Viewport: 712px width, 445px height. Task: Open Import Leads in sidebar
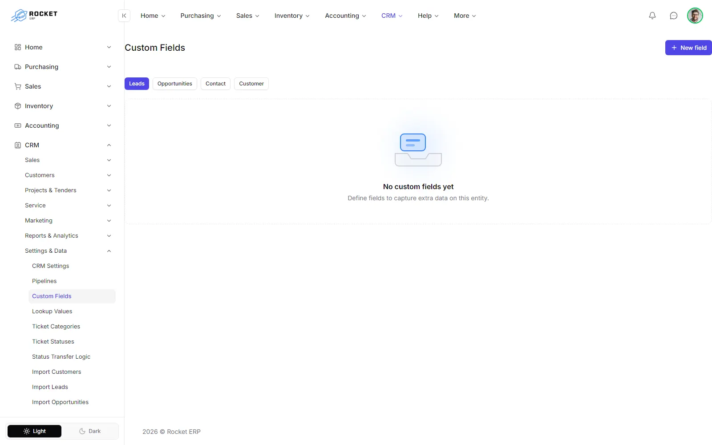(72, 387)
